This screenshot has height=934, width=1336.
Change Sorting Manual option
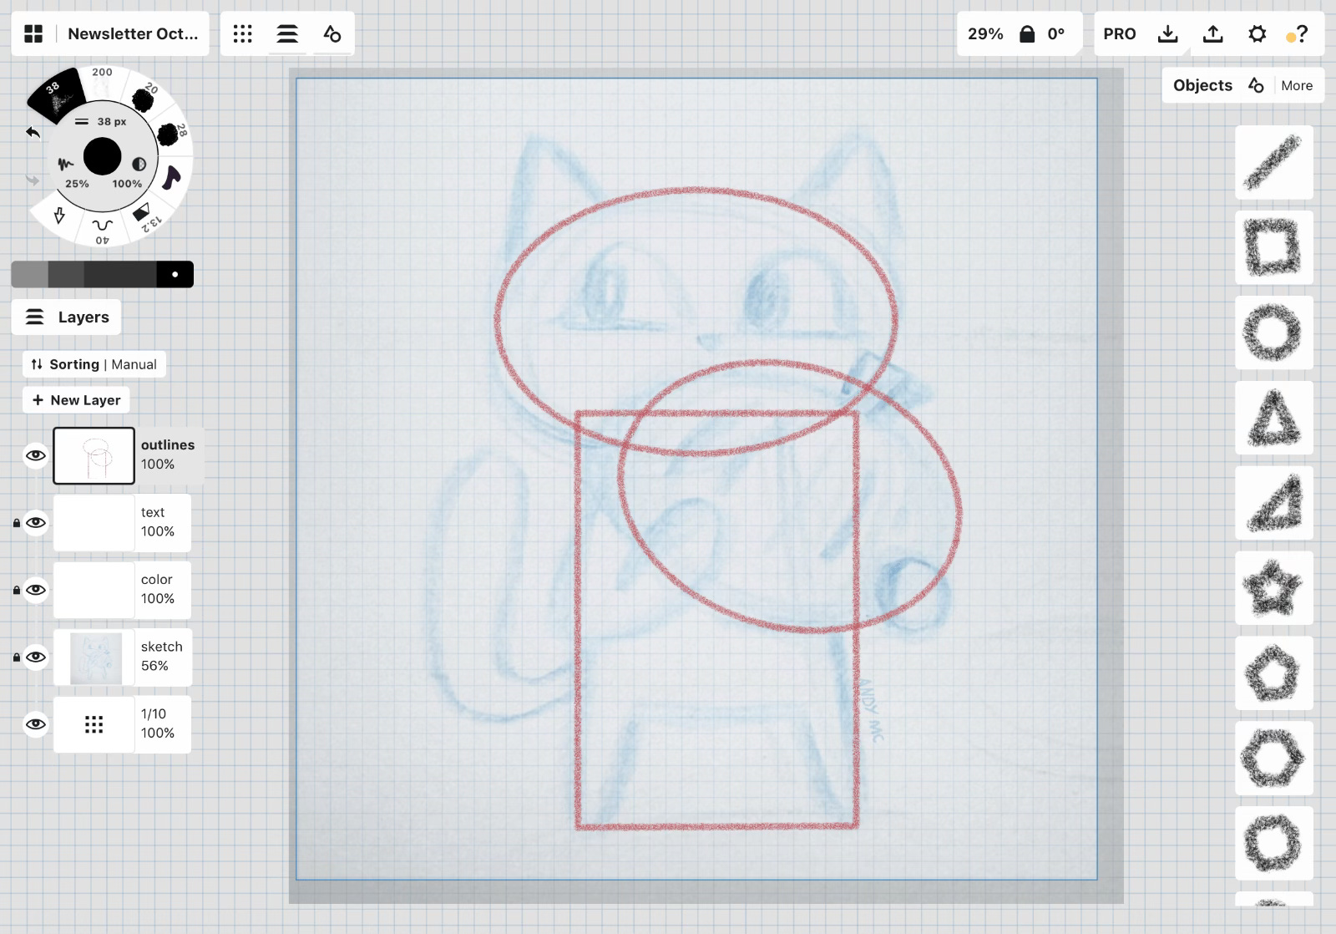point(94,364)
